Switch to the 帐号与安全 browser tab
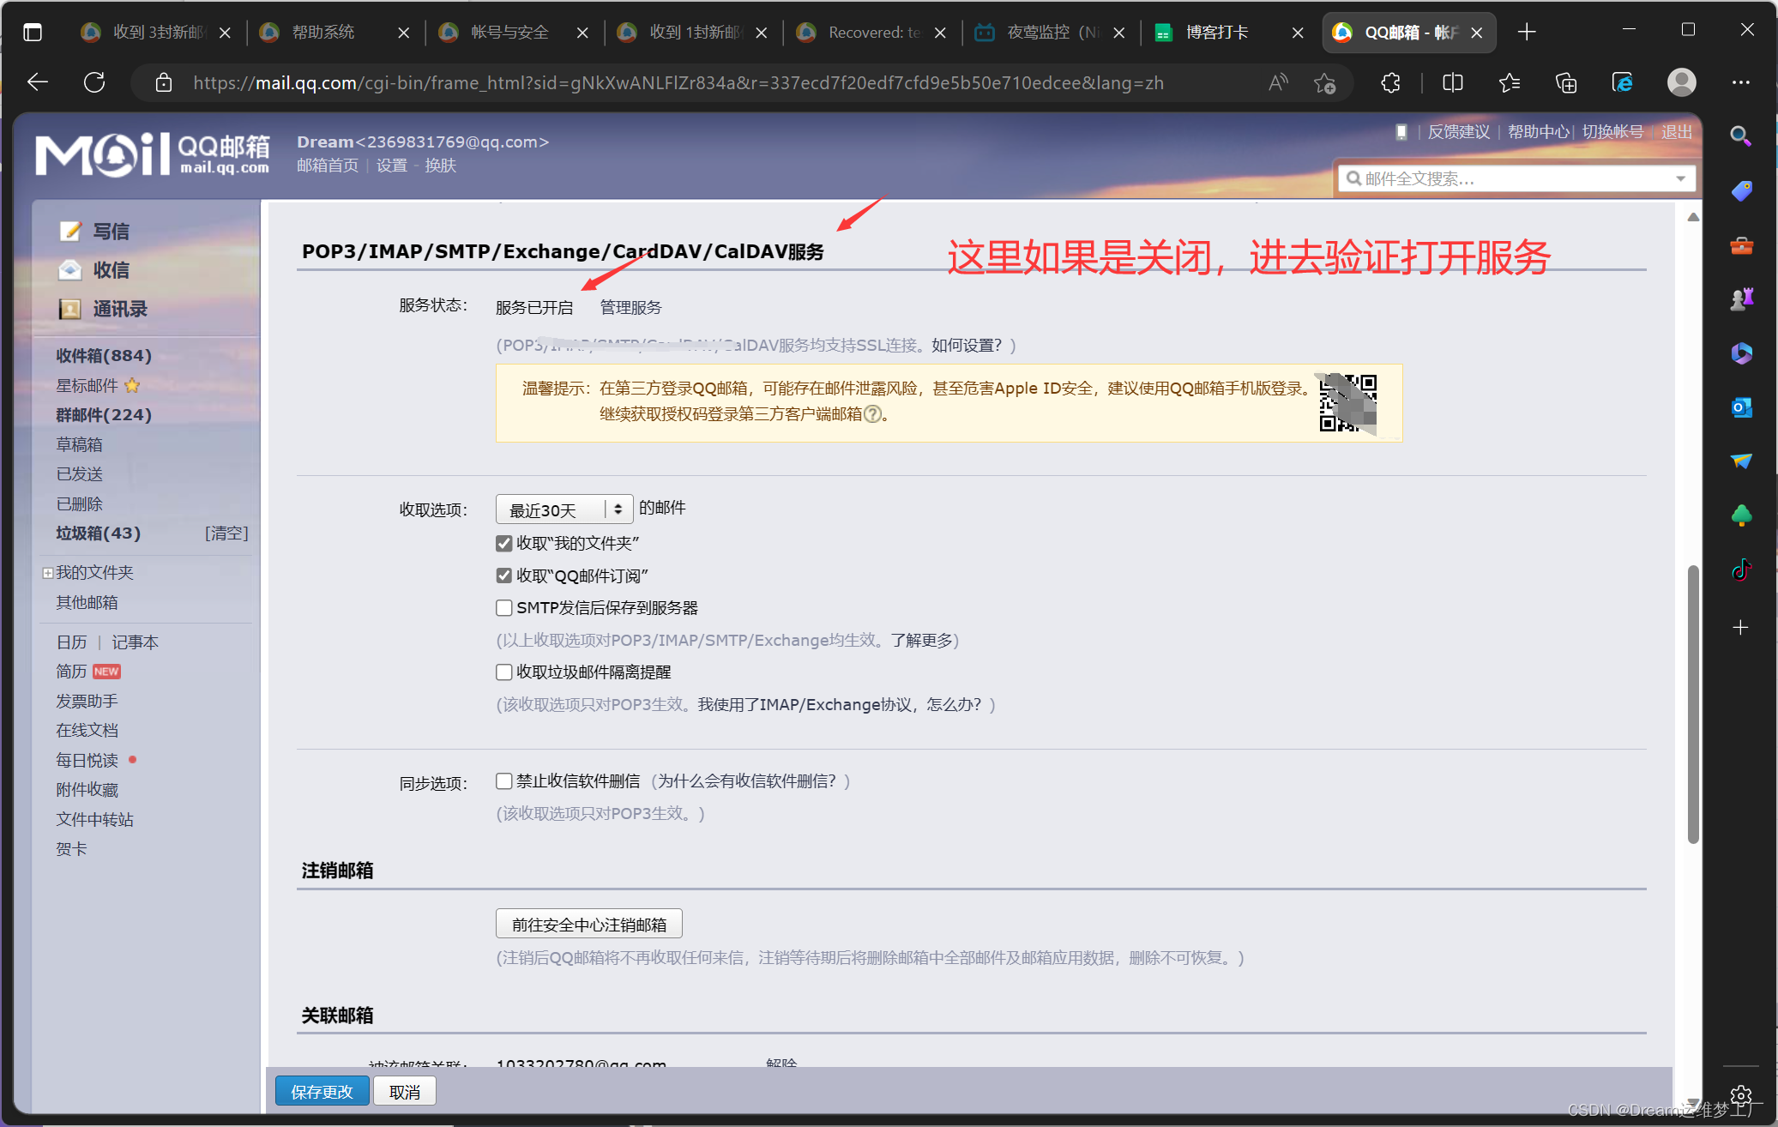The width and height of the screenshot is (1778, 1127). (x=509, y=33)
